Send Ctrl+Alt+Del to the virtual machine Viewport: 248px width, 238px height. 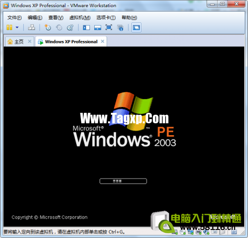(x=31, y=28)
